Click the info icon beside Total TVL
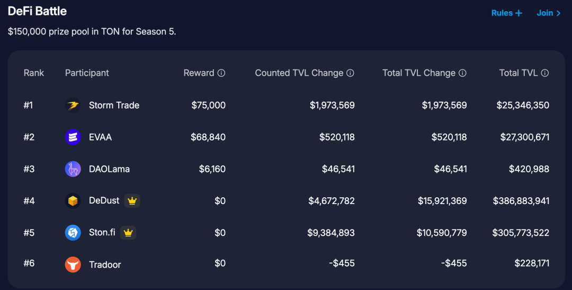 (545, 73)
